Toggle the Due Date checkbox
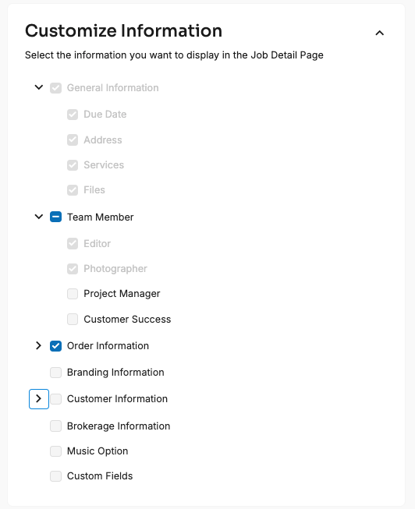 [x=73, y=115]
